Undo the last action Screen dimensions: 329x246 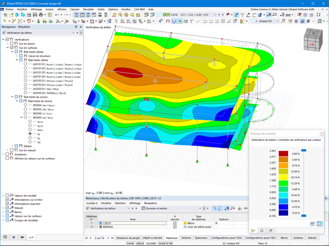tap(57, 15)
